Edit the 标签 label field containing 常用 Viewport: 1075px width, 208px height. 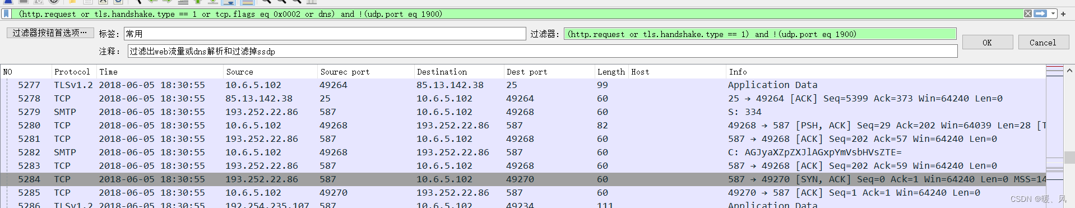click(325, 34)
